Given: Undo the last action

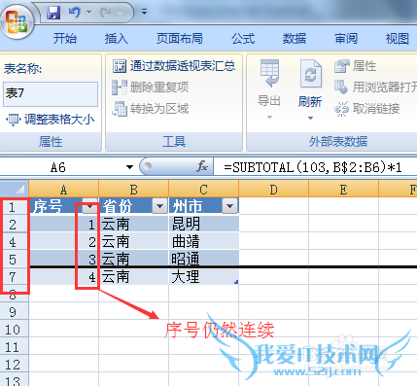Looking at the screenshot, I should [75, 13].
